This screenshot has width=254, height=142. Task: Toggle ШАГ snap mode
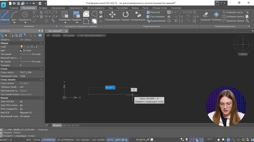tap(29, 140)
